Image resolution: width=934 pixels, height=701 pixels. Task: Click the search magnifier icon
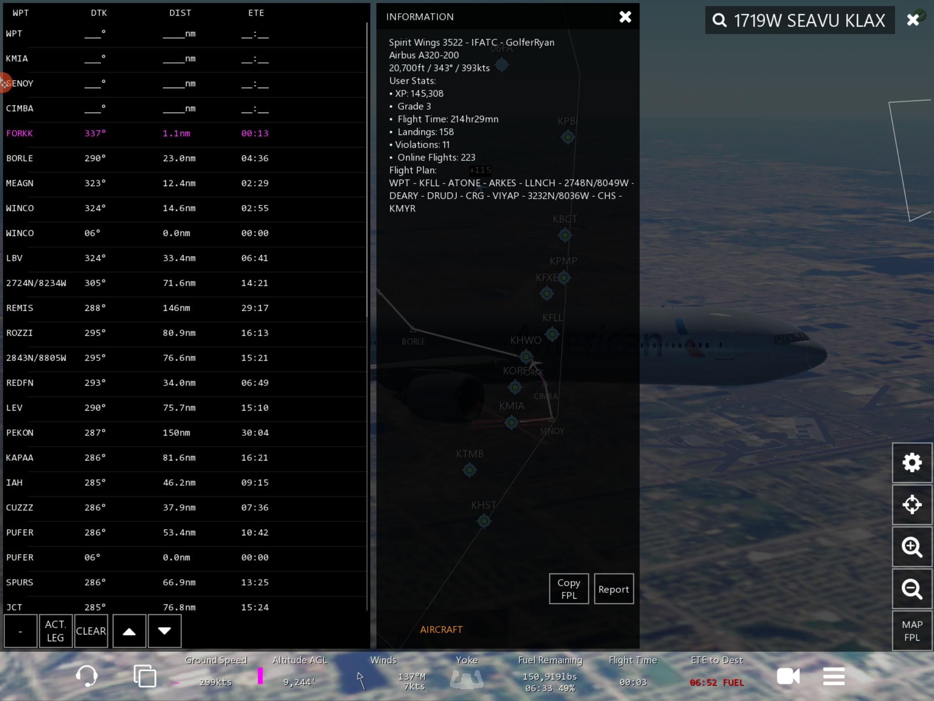(720, 20)
